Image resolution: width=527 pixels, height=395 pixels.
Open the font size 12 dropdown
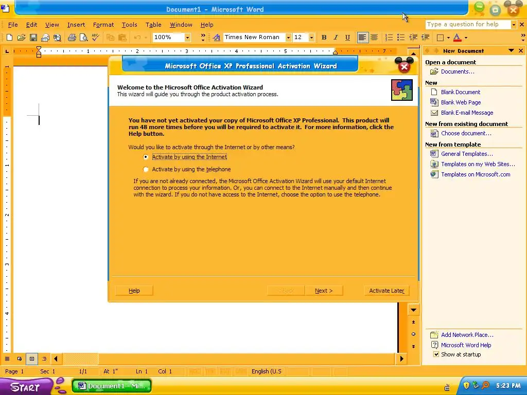(x=311, y=37)
